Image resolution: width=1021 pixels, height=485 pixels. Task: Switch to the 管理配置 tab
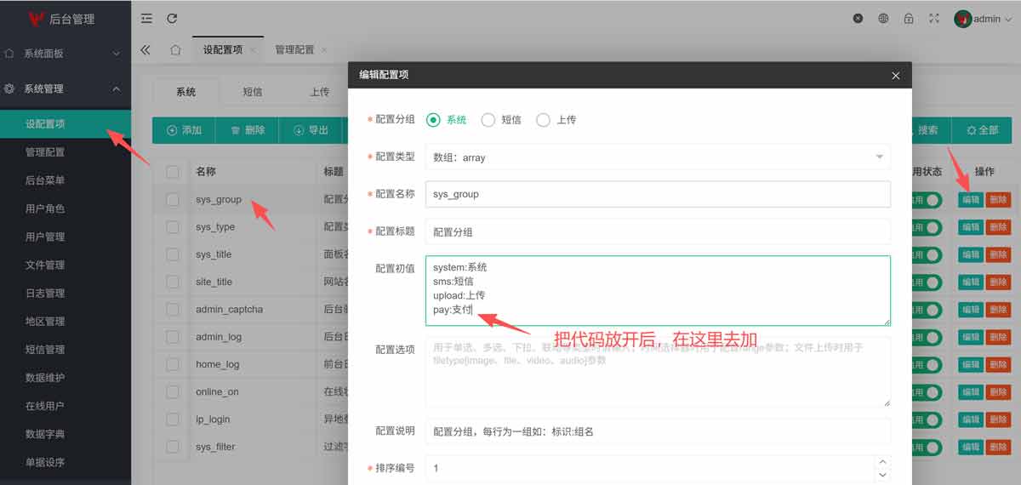tap(294, 50)
